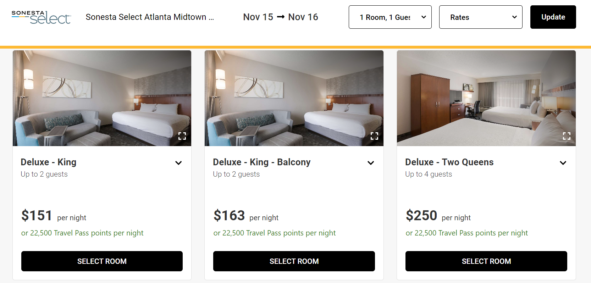Click the Nov 15 check-in date

(x=258, y=17)
